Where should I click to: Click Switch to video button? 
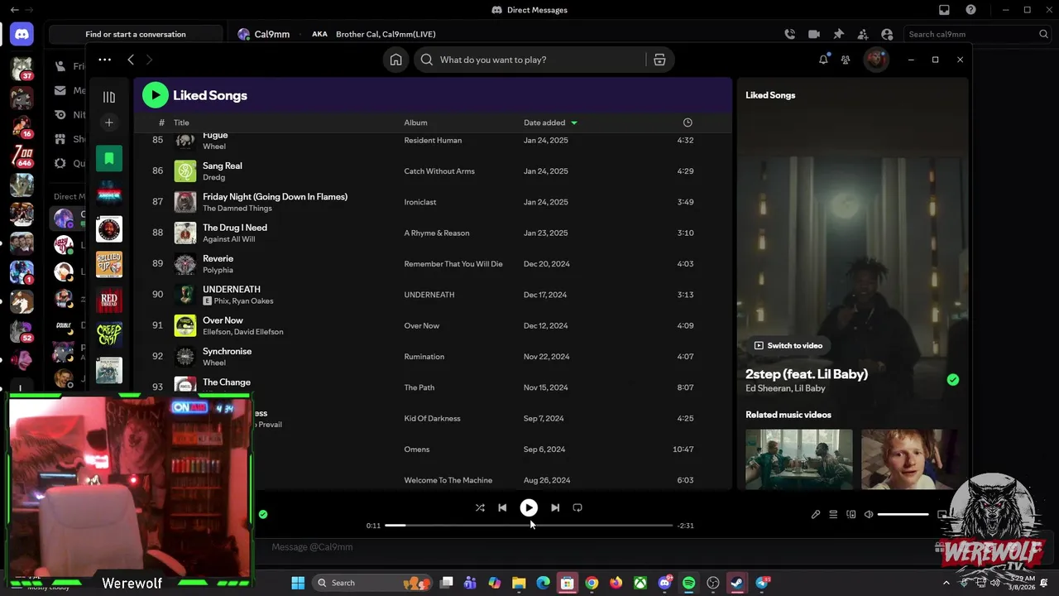[x=788, y=345]
